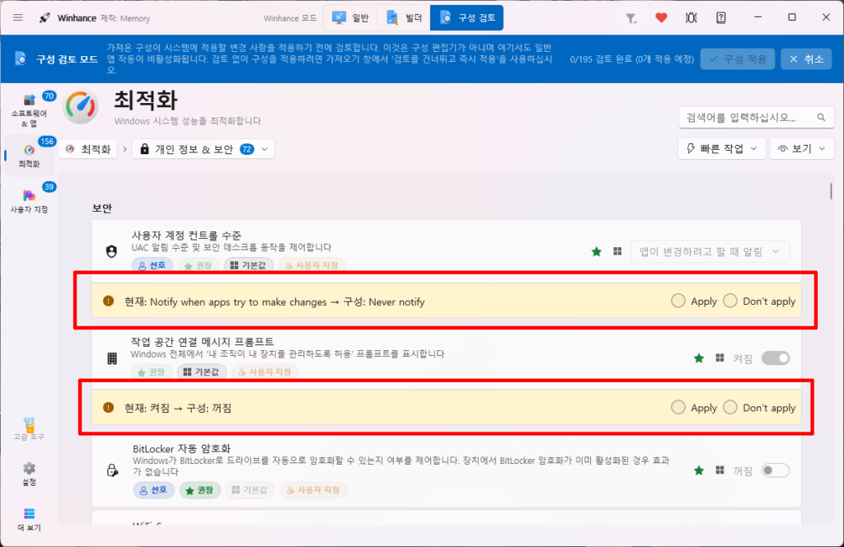Click 사용자 지정 tag under BitLocker
The width and height of the screenshot is (844, 547).
[x=313, y=490]
